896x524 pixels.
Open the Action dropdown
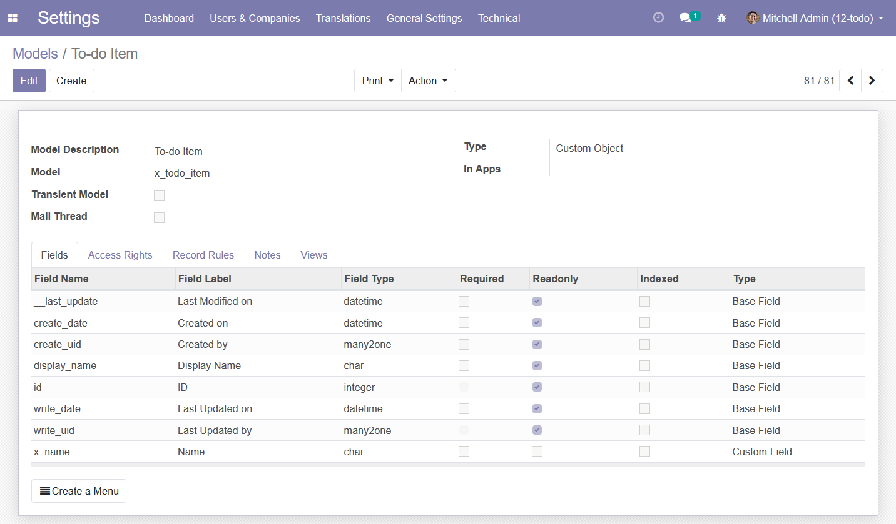pos(429,81)
